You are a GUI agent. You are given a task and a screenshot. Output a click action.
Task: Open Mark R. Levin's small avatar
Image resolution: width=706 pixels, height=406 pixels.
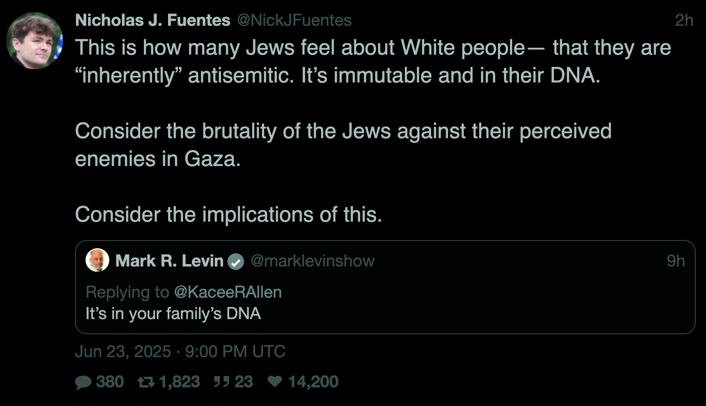(x=97, y=260)
